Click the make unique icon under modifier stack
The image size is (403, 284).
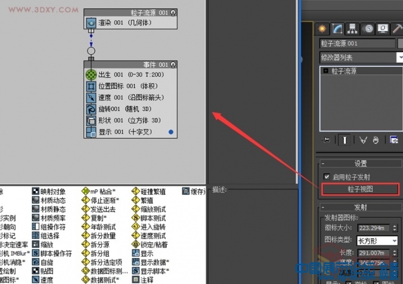(363, 140)
